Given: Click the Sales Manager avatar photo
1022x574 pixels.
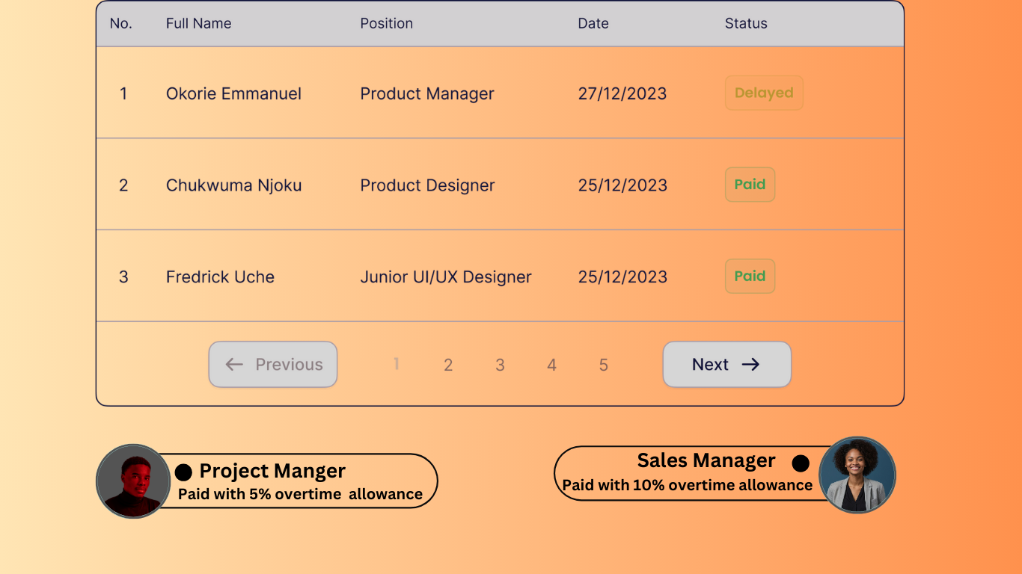Looking at the screenshot, I should point(857,475).
